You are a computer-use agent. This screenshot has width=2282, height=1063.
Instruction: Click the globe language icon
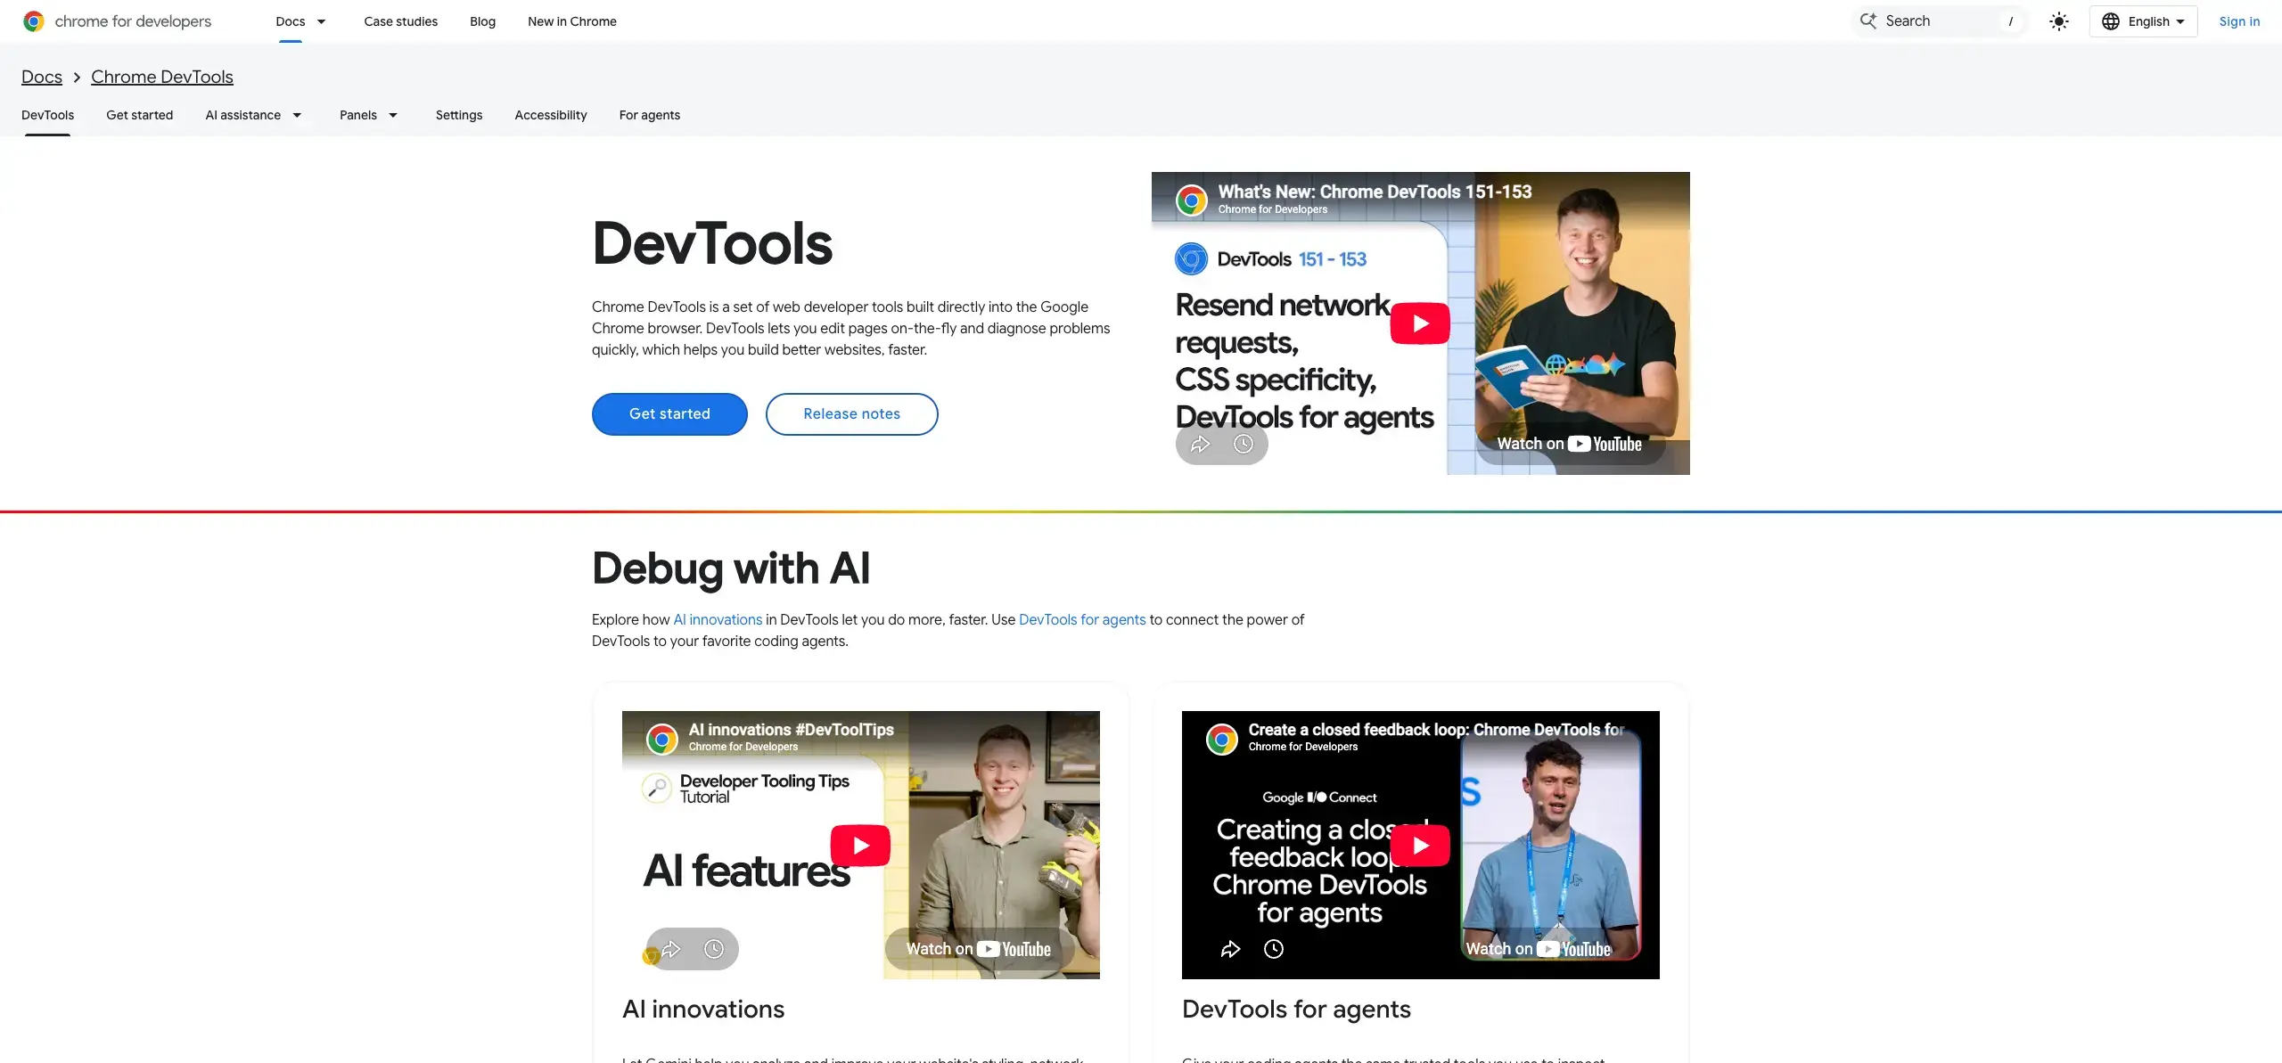tap(2110, 21)
